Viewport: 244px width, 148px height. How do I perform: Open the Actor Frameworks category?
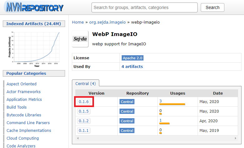24,92
